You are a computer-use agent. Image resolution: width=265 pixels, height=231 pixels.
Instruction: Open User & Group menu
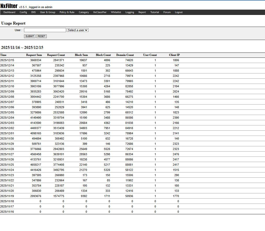(48, 12)
